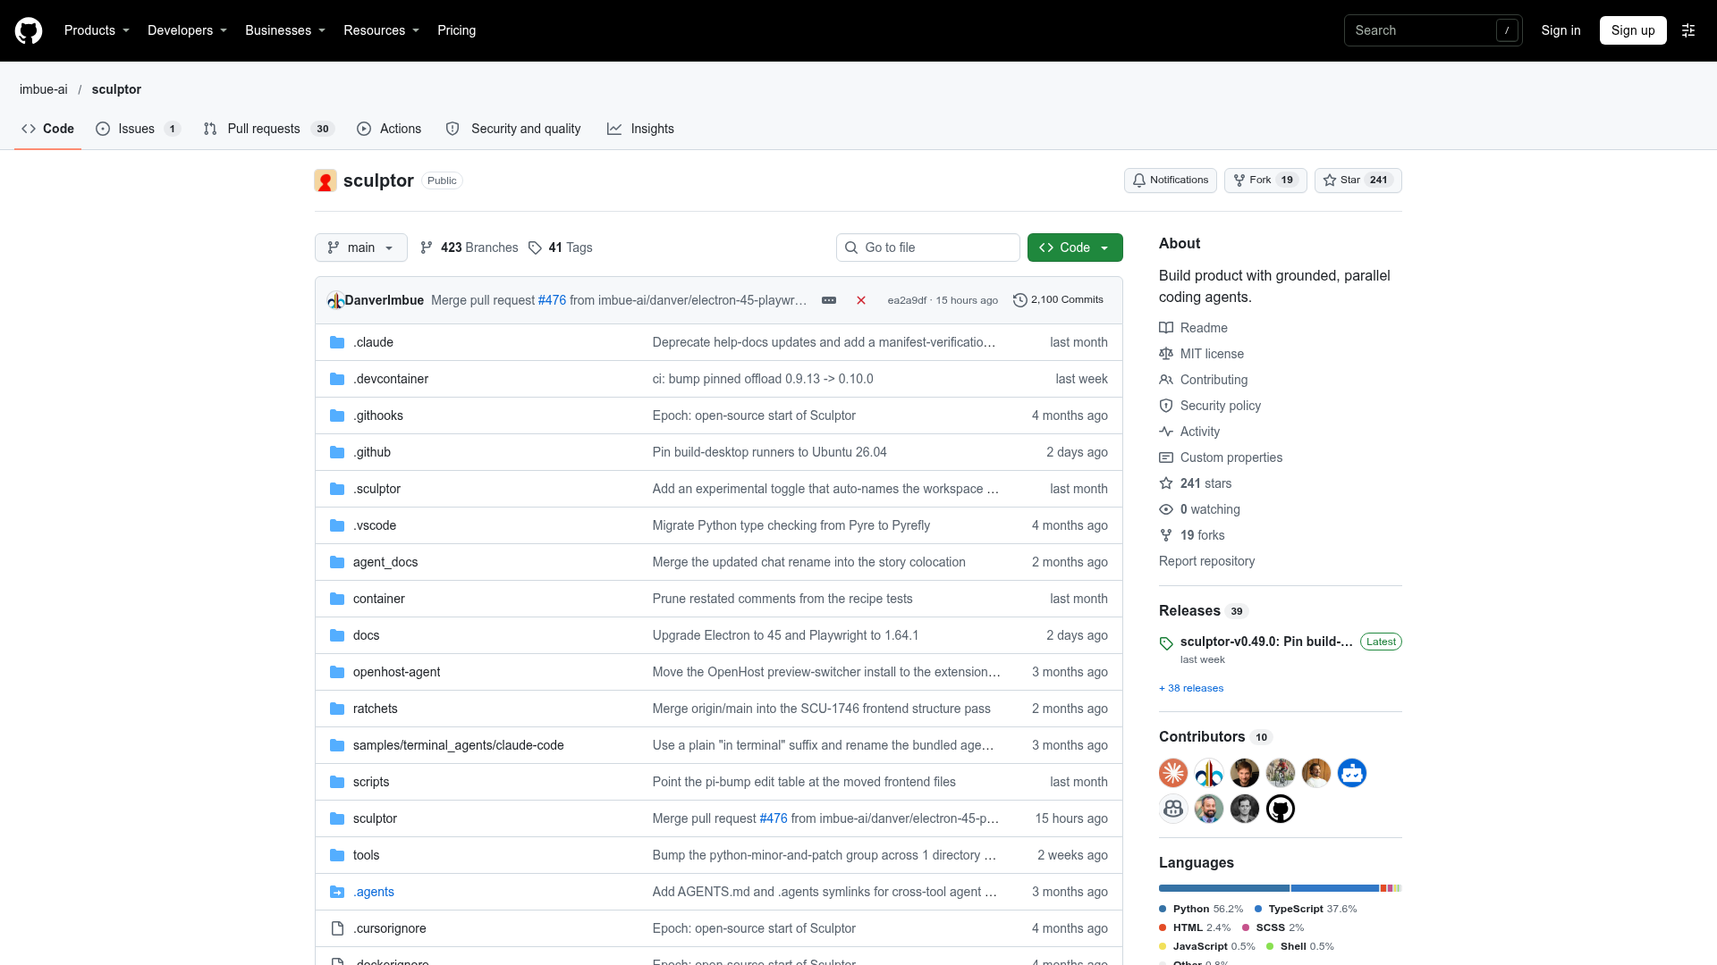Expand the Businesses header menu
Viewport: 1717px width, 965px height.
tap(285, 30)
